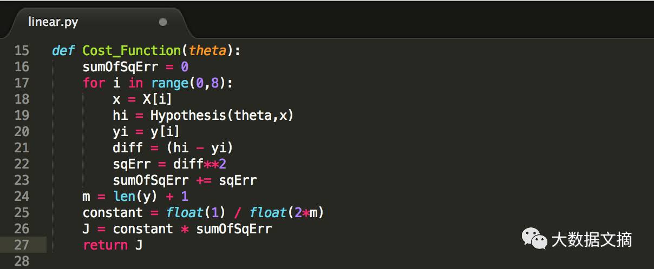Click line number 27 in the gutter
654x269 pixels.
22,245
